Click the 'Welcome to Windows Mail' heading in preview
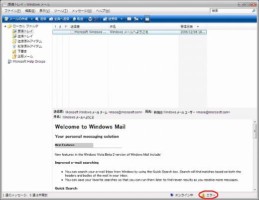 90,127
